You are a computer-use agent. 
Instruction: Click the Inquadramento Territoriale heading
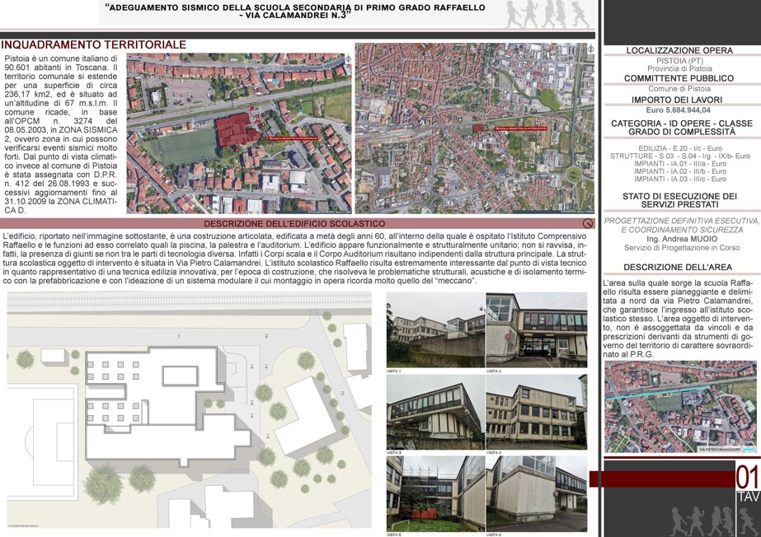tap(94, 44)
